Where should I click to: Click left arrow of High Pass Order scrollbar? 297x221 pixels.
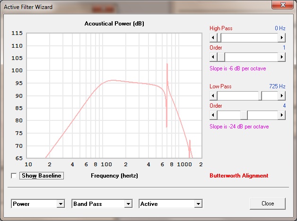click(x=213, y=57)
